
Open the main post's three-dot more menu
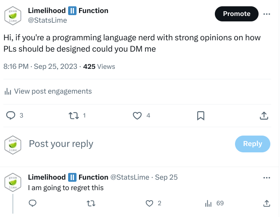point(267,14)
